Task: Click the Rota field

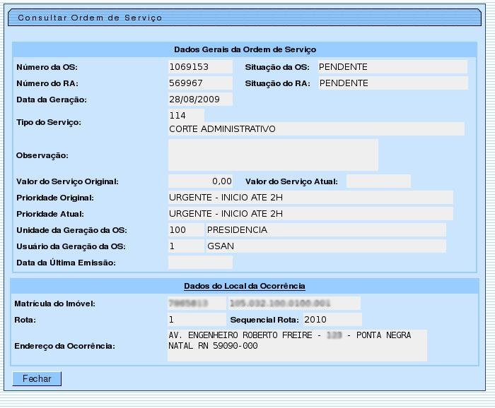Action: pyautogui.click(x=197, y=320)
